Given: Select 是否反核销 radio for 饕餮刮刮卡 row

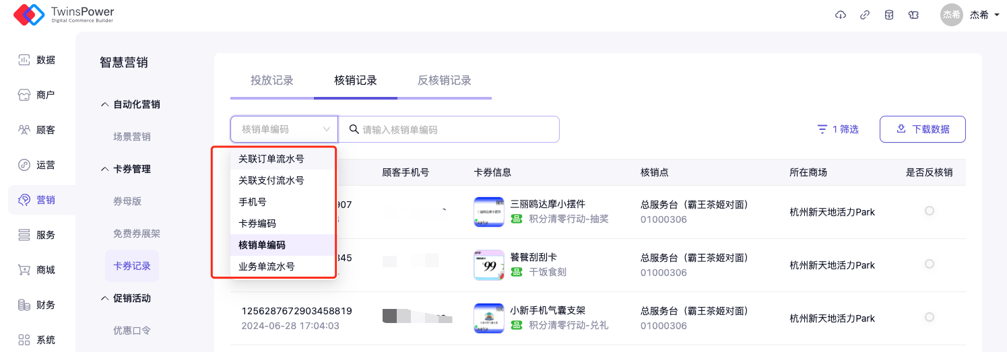Looking at the screenshot, I should [930, 264].
